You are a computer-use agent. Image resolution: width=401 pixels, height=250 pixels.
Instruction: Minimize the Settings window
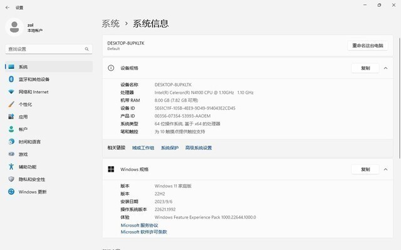coord(365,5)
